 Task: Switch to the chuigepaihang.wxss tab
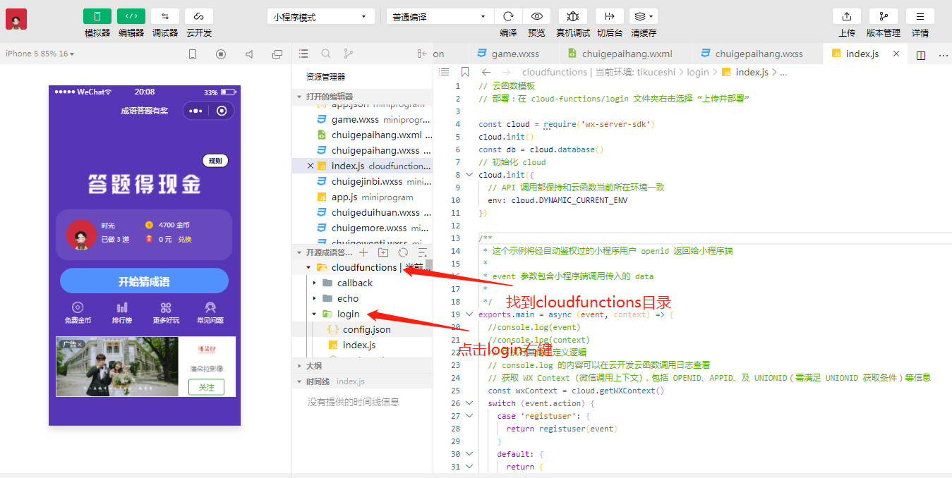click(x=757, y=54)
